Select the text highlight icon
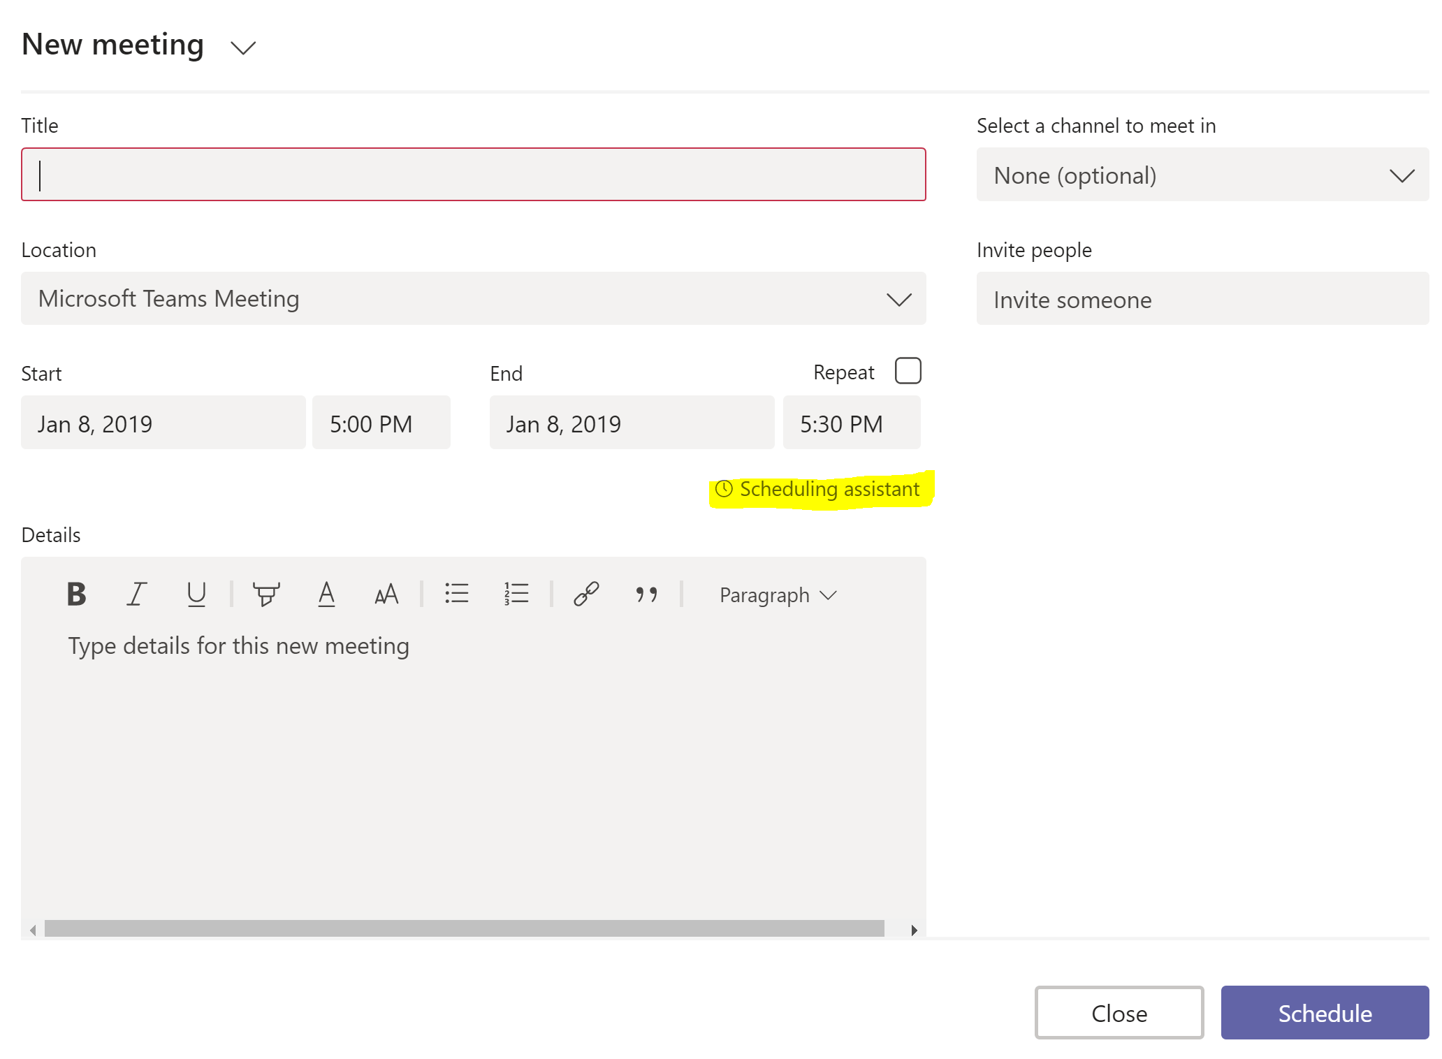Viewport: 1442px width, 1059px height. (x=266, y=594)
